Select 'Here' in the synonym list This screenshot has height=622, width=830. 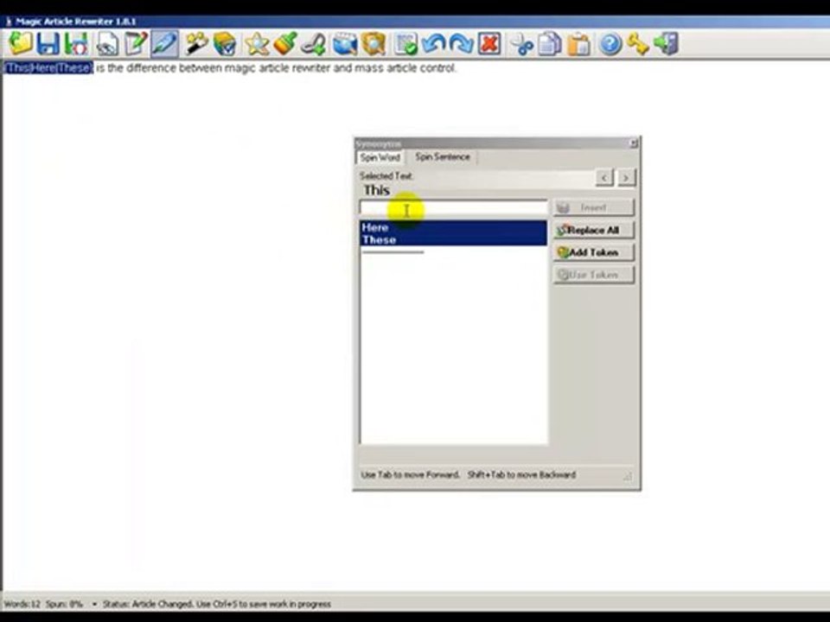point(454,227)
